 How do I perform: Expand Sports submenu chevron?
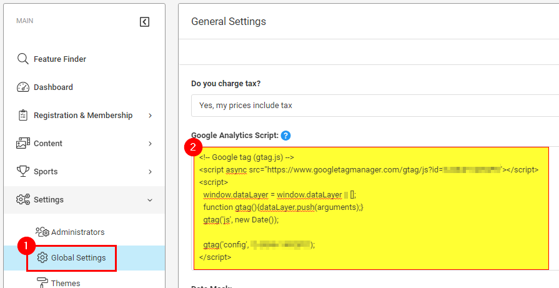pos(150,172)
